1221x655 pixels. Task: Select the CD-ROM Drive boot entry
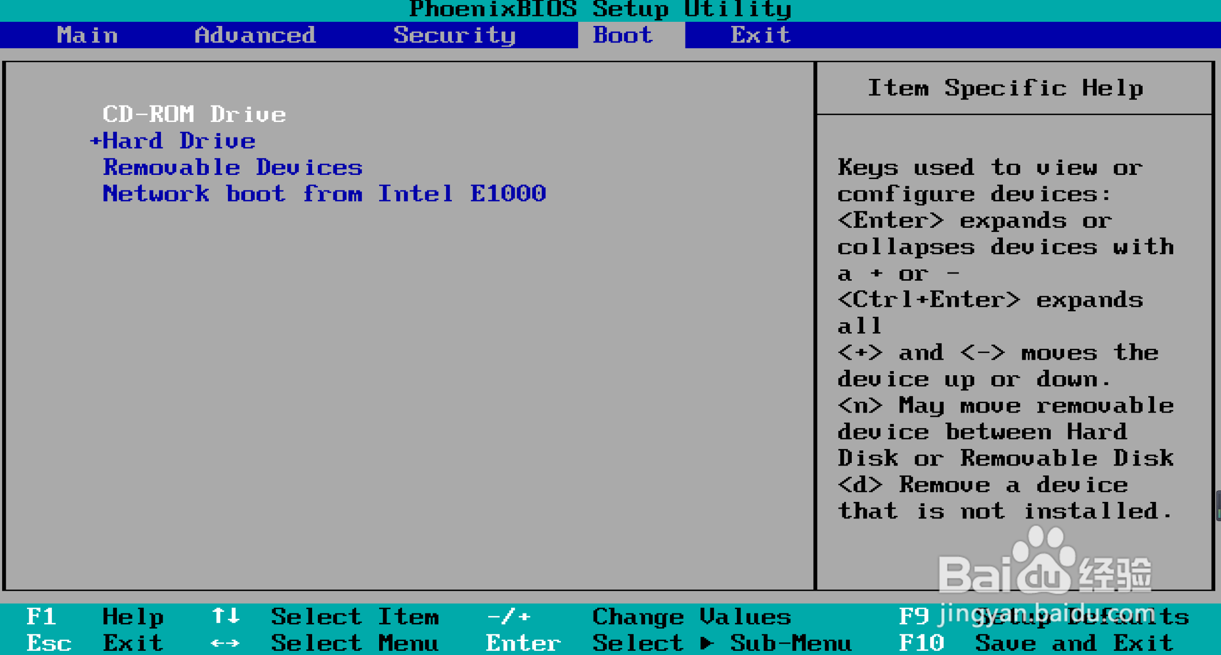click(x=194, y=114)
